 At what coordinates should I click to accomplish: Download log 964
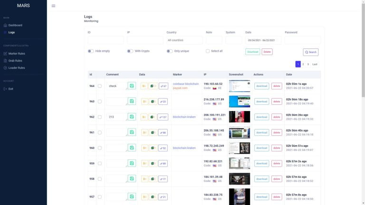(262, 86)
